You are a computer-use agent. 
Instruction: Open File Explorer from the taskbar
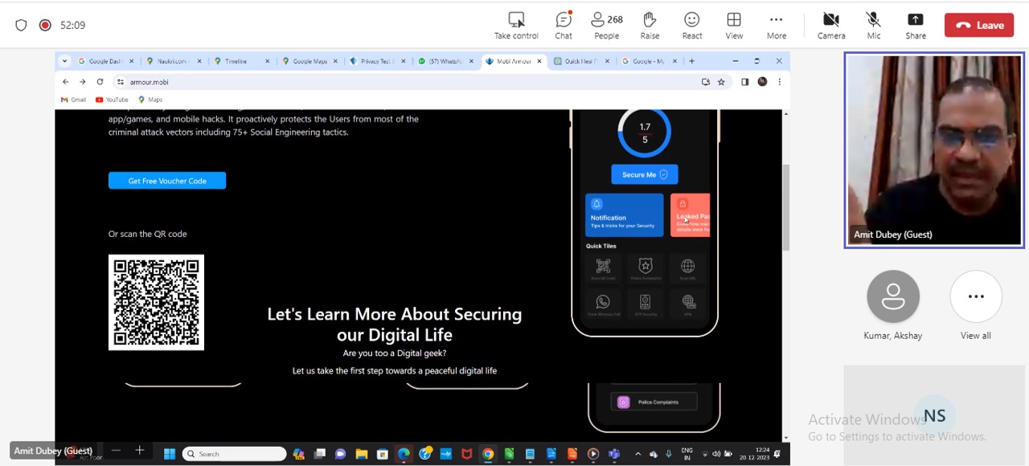pos(362,454)
